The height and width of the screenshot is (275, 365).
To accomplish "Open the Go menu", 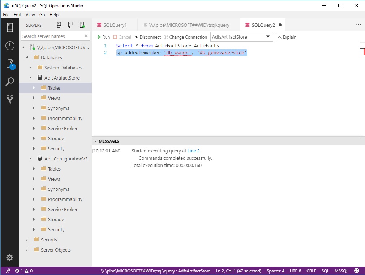I will point(42,15).
